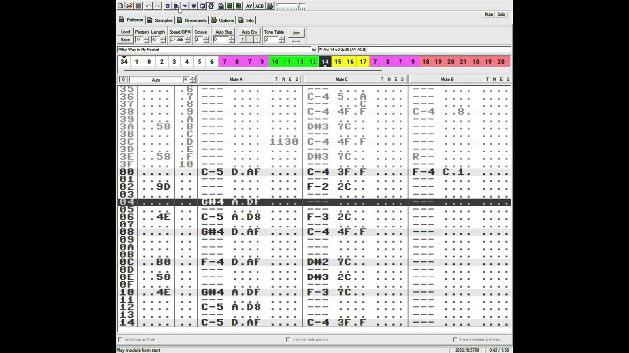Toggle the AY chip type button

click(249, 6)
